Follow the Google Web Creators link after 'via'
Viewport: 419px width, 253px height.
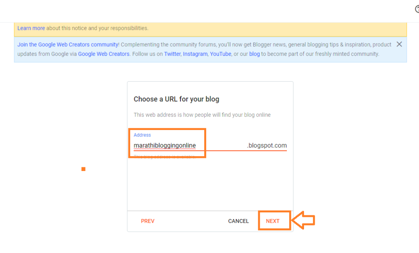[104, 54]
